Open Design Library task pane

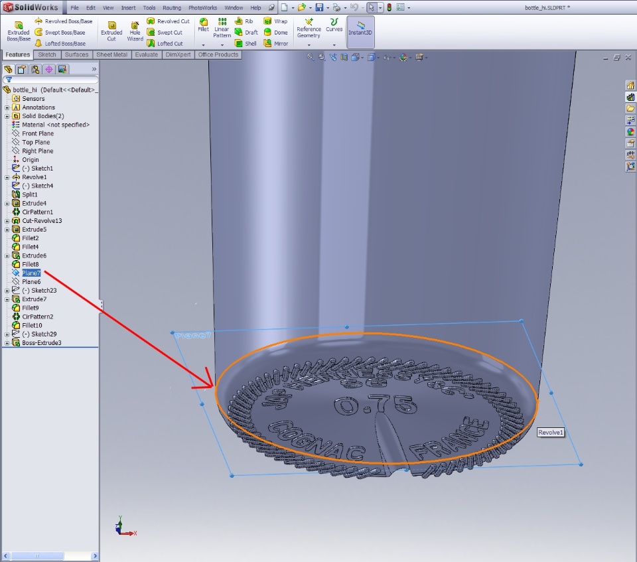(630, 97)
